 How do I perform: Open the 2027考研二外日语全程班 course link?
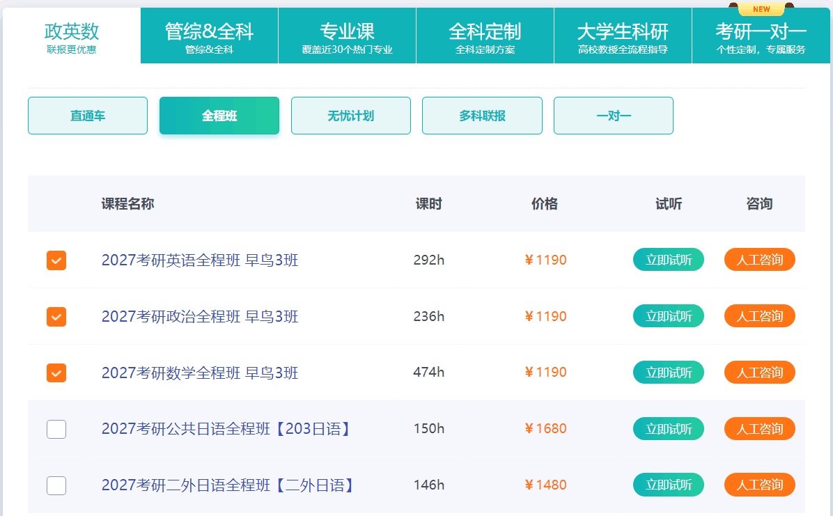coord(228,485)
